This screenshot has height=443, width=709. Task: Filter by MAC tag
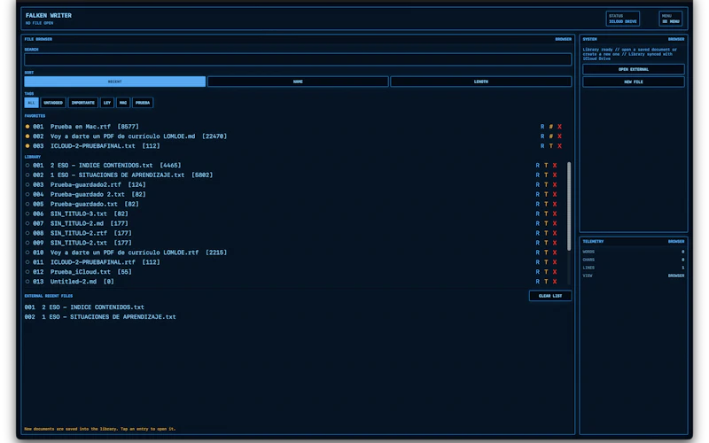click(123, 103)
